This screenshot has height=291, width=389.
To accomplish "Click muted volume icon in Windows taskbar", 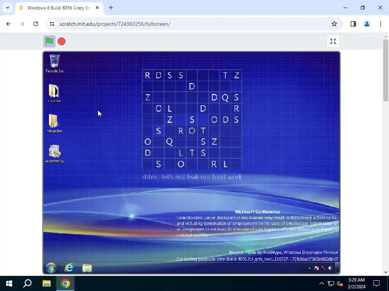I will point(340,283).
